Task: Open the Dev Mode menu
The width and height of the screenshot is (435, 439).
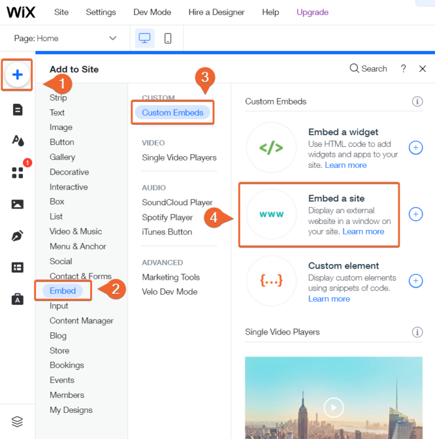Action: pyautogui.click(x=152, y=12)
